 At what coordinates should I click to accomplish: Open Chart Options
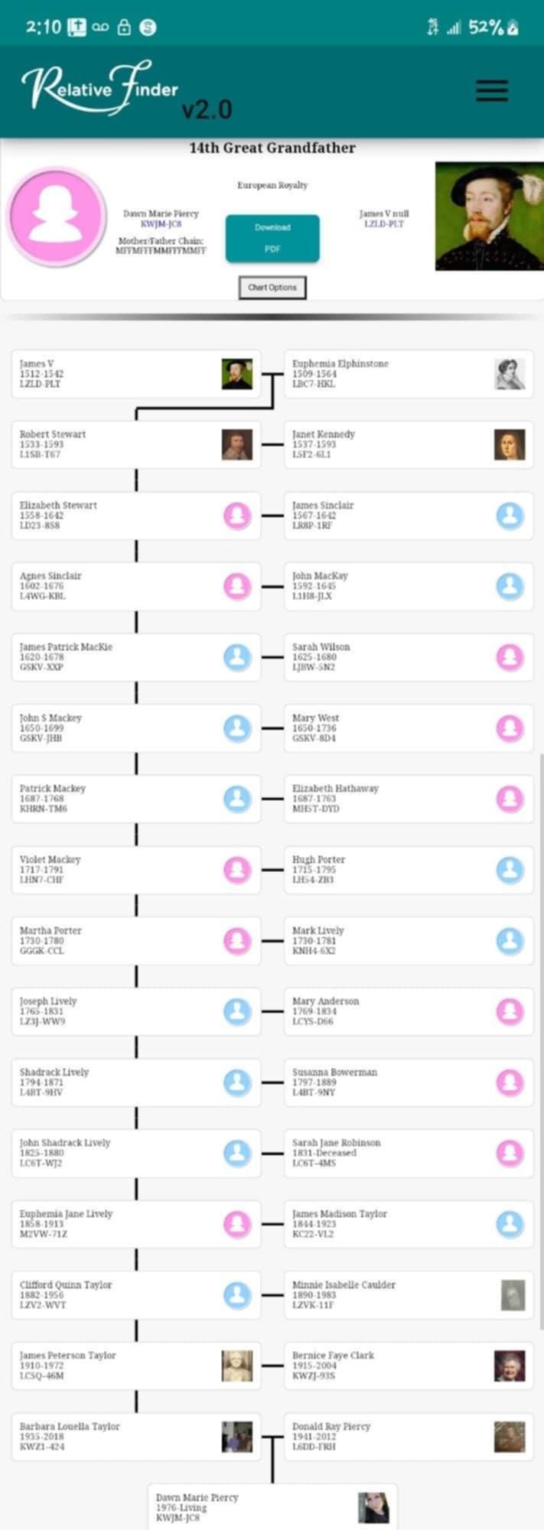click(272, 288)
